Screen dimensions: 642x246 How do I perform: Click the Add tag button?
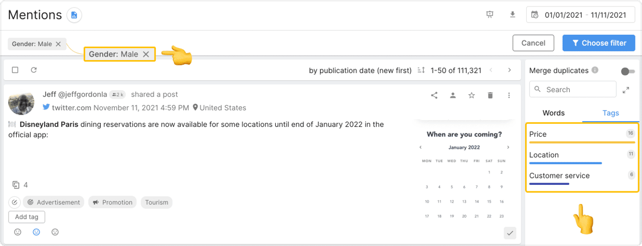click(27, 217)
